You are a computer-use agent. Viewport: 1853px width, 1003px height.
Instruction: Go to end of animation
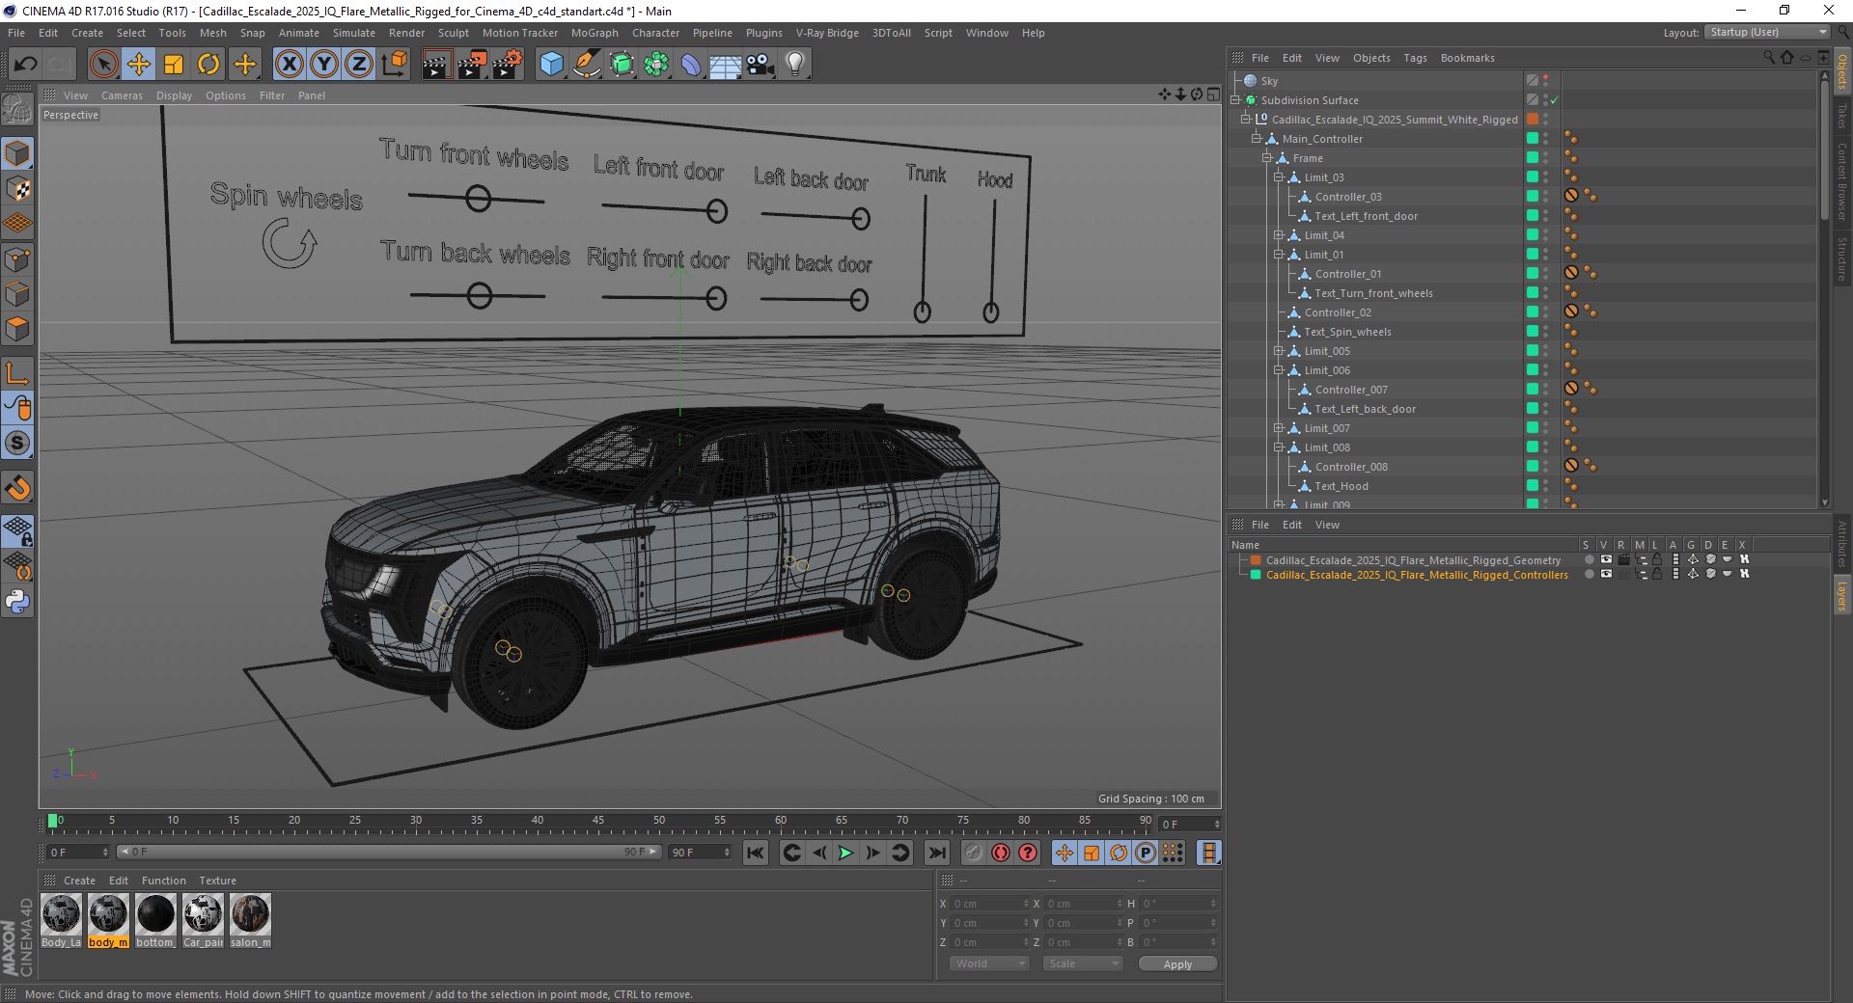click(x=936, y=853)
